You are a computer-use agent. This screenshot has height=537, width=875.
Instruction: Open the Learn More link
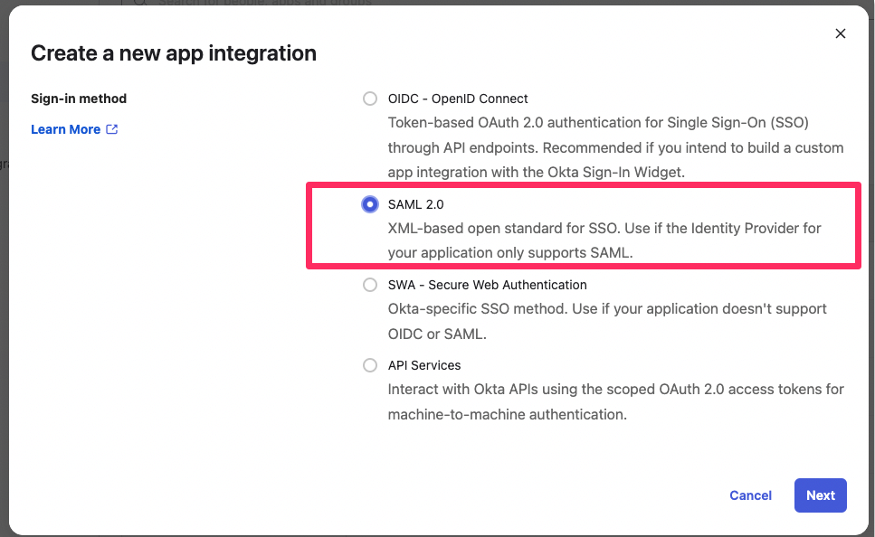click(66, 129)
